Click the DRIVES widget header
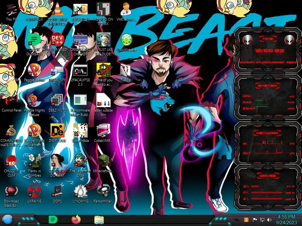 pos(268,176)
